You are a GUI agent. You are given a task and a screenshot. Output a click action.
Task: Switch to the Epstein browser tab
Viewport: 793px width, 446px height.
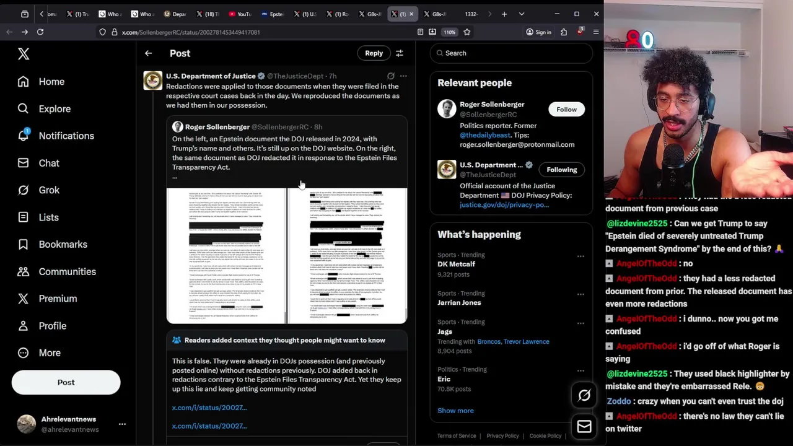[271, 14]
